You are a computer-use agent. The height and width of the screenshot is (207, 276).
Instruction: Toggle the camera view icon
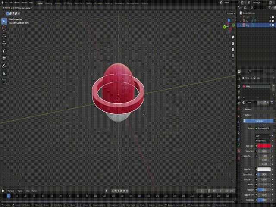click(233, 50)
